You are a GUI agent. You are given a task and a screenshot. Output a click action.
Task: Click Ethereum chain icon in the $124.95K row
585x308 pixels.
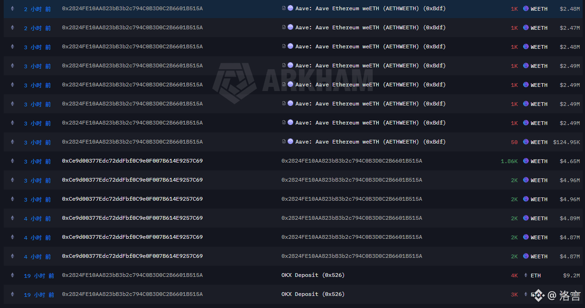click(x=13, y=142)
